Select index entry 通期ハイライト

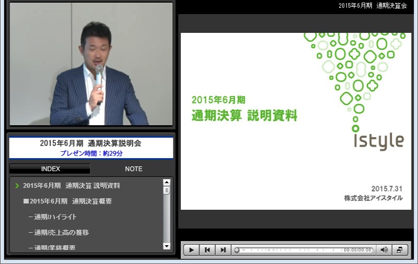[53, 217]
